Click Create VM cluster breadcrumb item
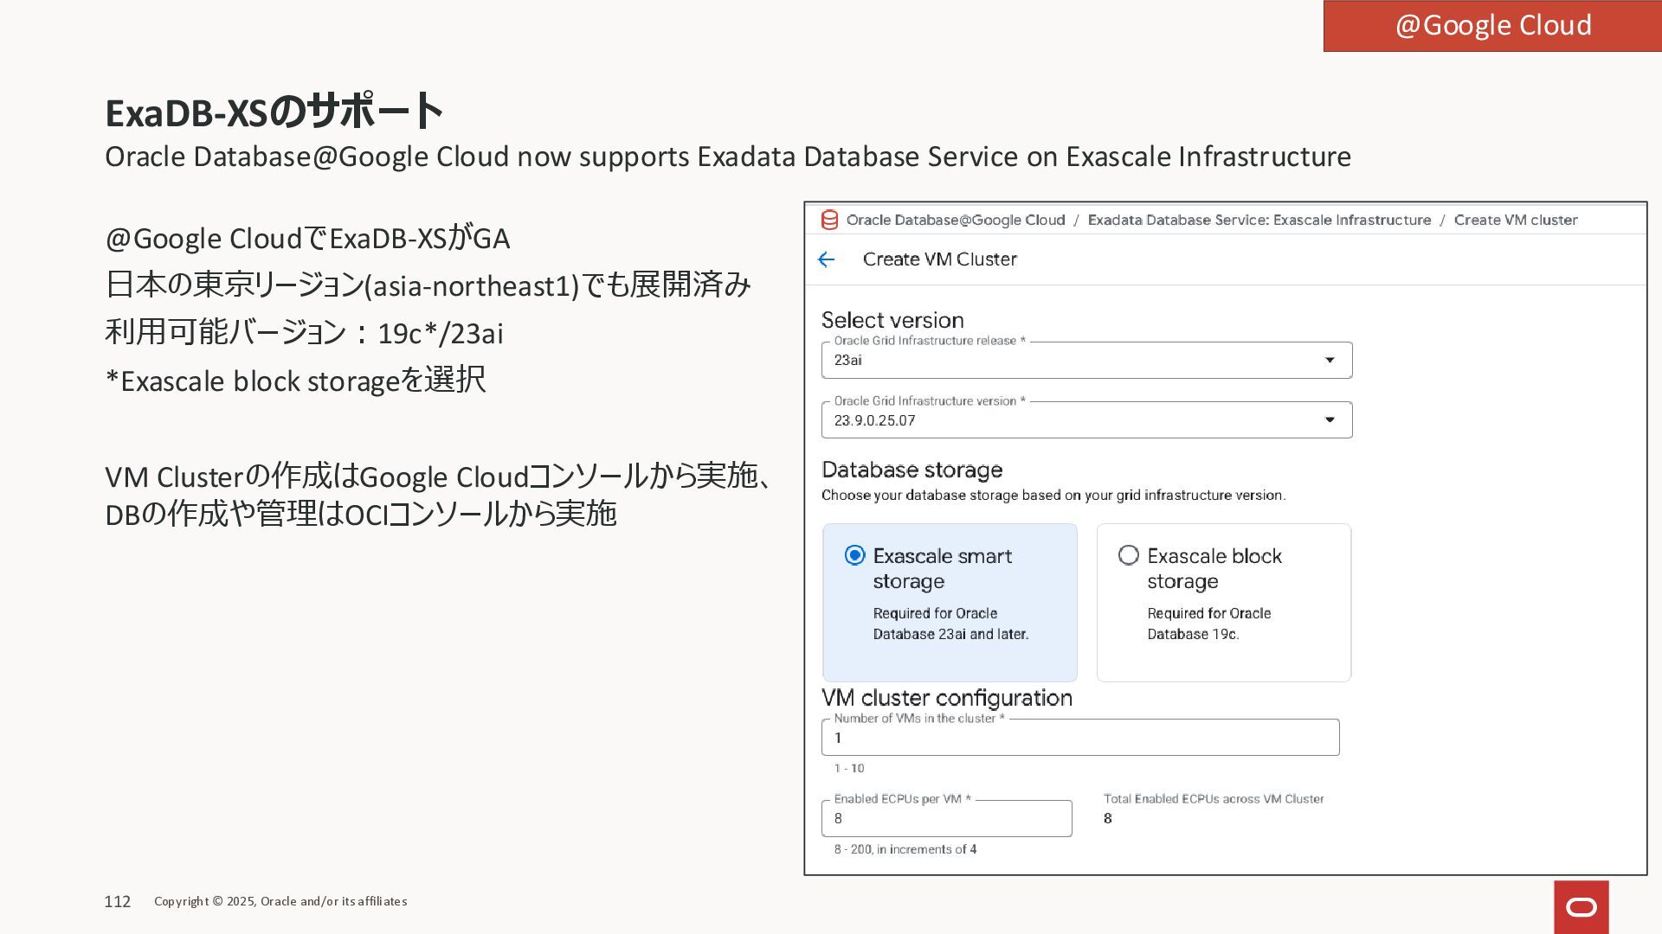This screenshot has width=1662, height=934. pyautogui.click(x=1515, y=220)
